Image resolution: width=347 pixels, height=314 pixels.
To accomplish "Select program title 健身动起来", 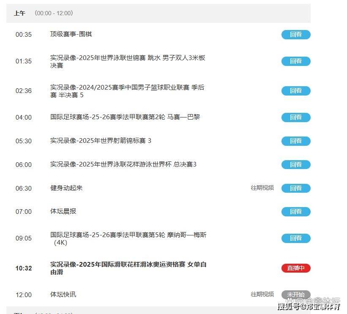I will pyautogui.click(x=66, y=188).
